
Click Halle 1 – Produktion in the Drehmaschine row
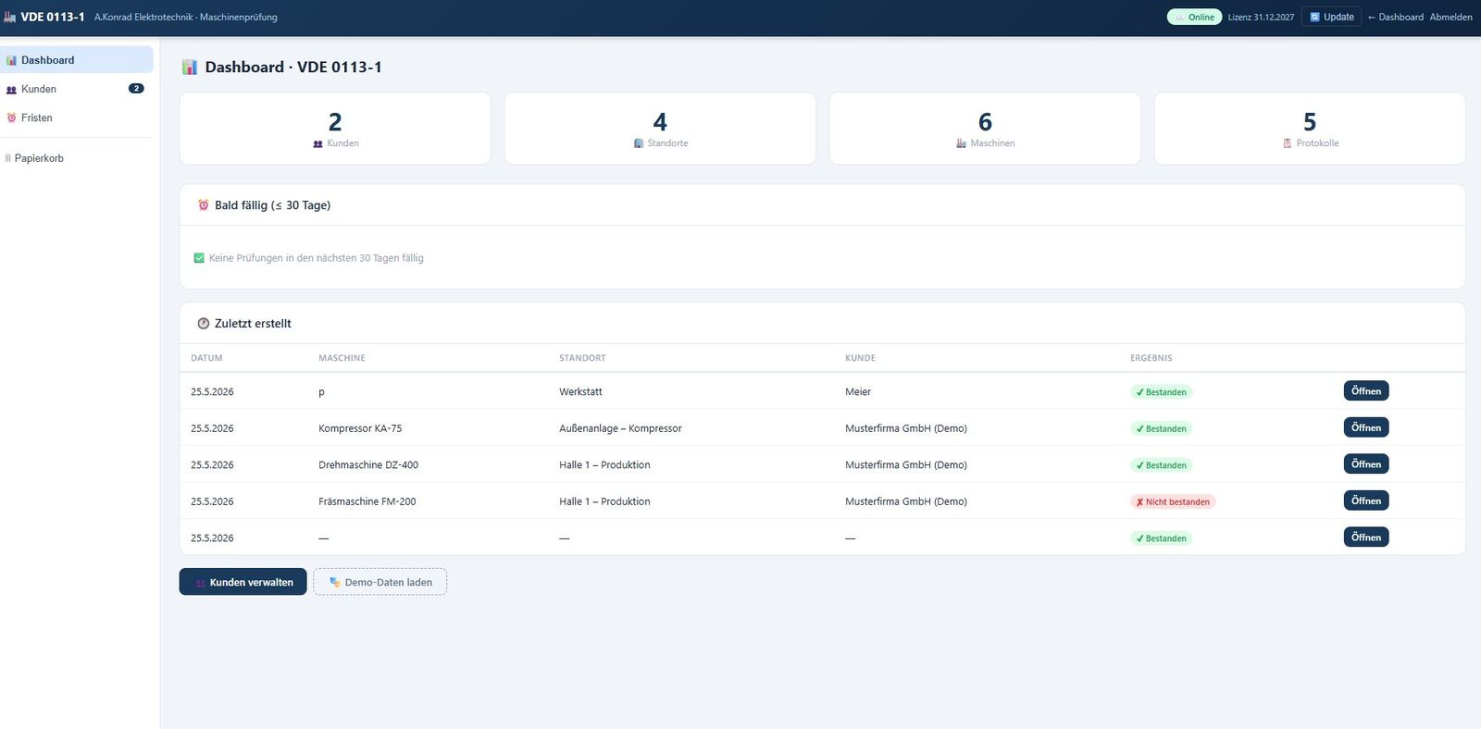pyautogui.click(x=604, y=465)
